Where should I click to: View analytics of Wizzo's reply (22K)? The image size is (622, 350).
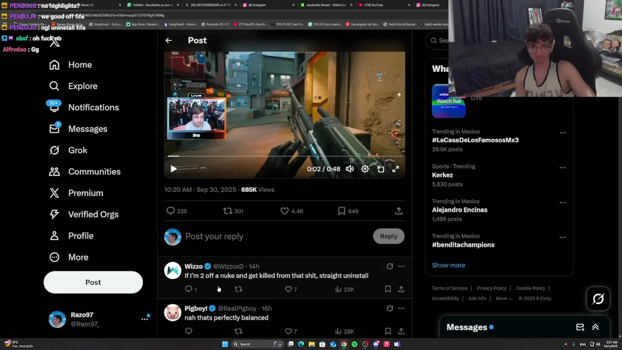(x=344, y=289)
